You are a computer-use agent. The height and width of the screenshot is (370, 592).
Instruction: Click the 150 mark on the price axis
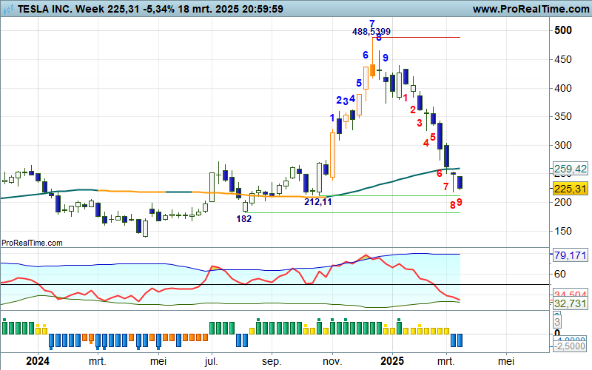tap(563, 231)
